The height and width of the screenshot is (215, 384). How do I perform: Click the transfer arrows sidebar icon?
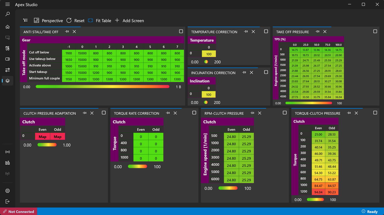[7, 70]
